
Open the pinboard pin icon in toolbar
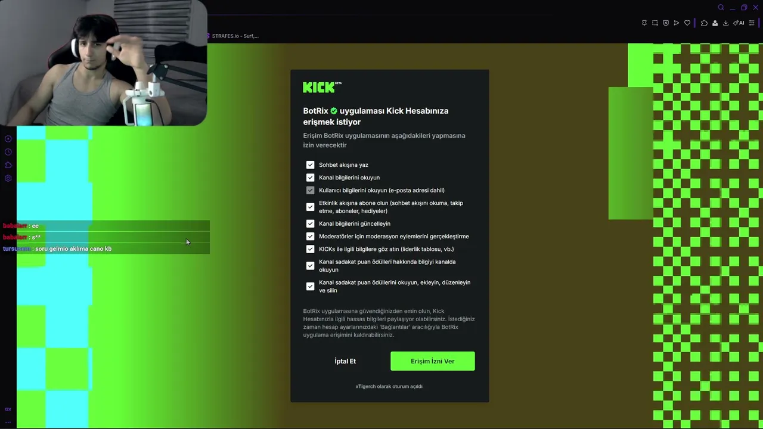click(x=644, y=23)
